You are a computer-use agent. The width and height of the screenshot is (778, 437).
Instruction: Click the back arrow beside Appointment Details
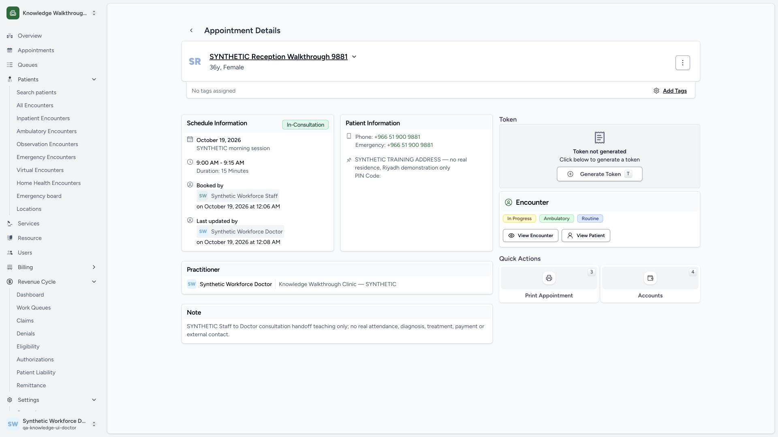point(191,30)
